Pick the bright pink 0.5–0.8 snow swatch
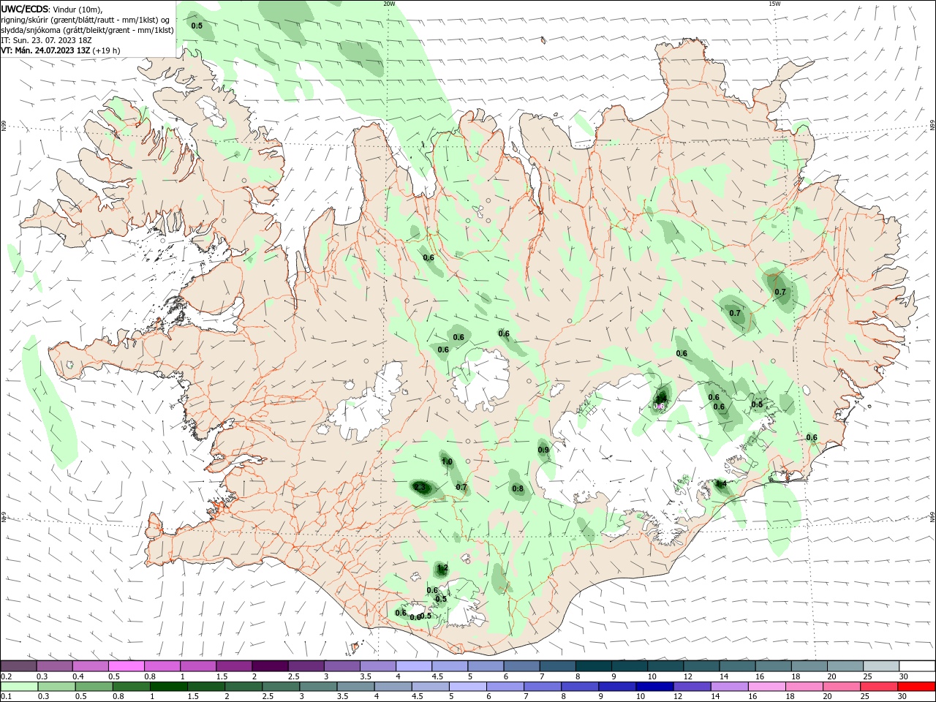Screen dimensions: 936x702 (126, 666)
